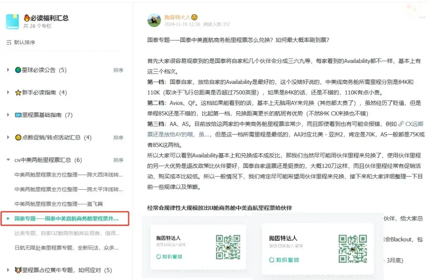
Task: Click 排序 next to CN中美两舱里程票汇总
Action: [118, 160]
